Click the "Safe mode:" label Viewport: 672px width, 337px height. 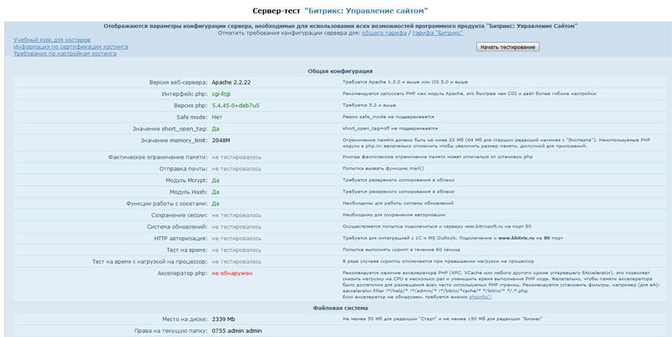pyautogui.click(x=192, y=117)
